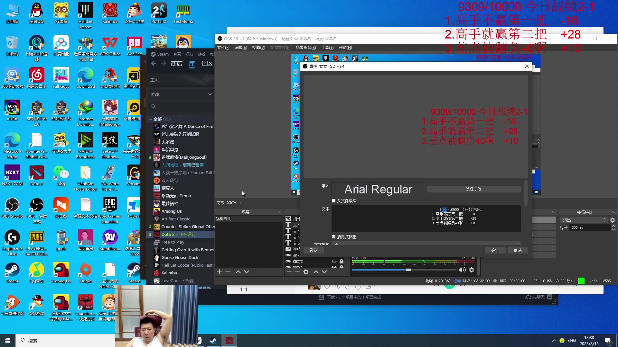Mute the audio mixer speaker icon
This screenshot has width=618, height=347.
click(x=462, y=270)
